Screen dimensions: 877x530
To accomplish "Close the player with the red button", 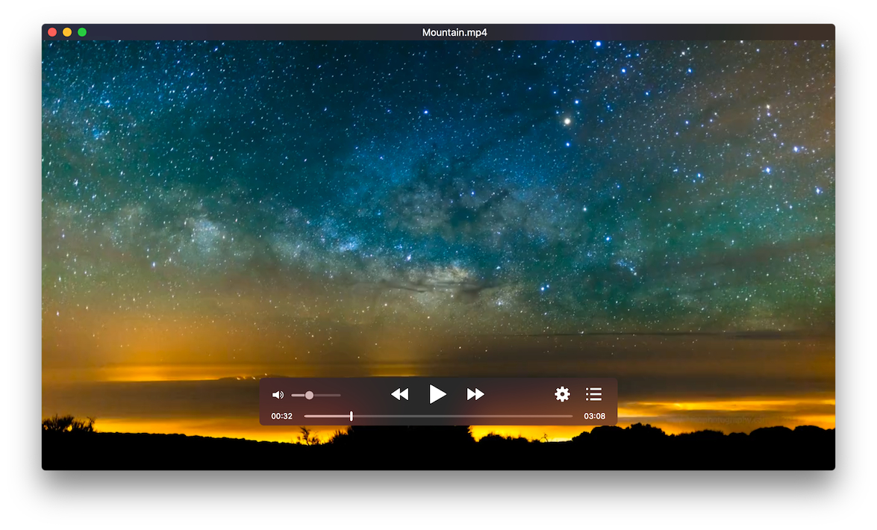I will [x=52, y=32].
